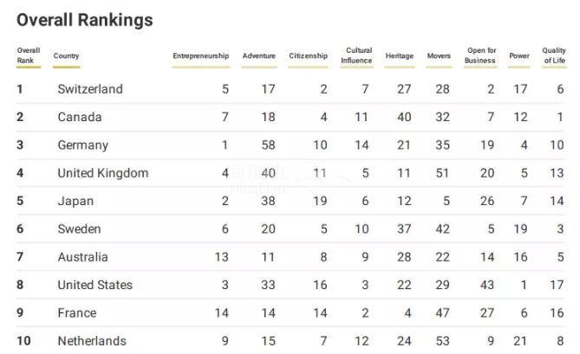
Task: Click the Overall Rankings title
Action: 85,20
